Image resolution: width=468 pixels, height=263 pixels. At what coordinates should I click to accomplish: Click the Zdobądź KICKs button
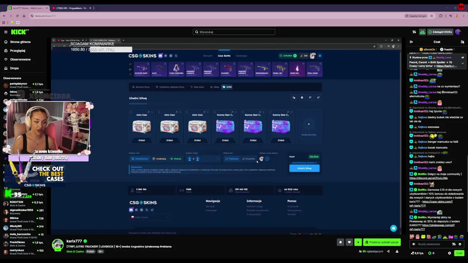tap(440, 32)
